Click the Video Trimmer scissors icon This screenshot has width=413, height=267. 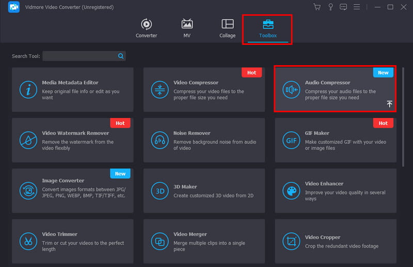pos(28,241)
